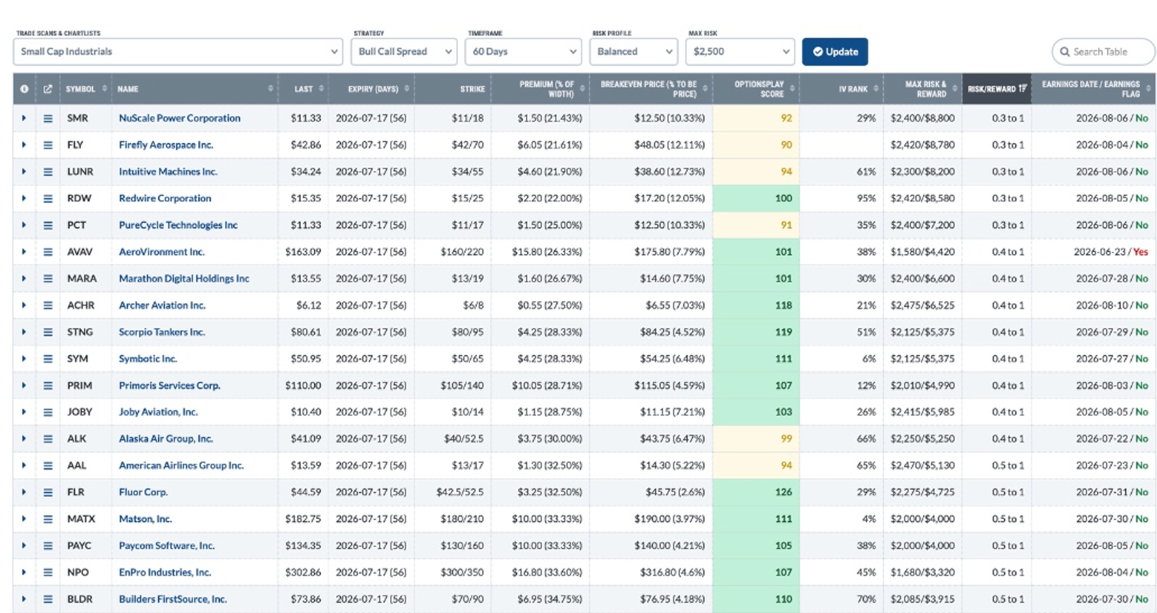
Task: Click the info icon in table header
Action: pos(24,89)
